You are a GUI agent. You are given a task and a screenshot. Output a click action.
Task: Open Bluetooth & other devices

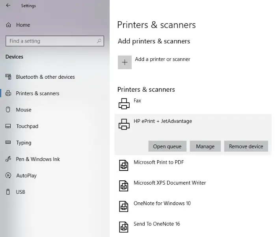(x=45, y=77)
